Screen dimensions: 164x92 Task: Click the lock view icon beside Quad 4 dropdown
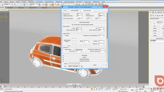click(82, 66)
